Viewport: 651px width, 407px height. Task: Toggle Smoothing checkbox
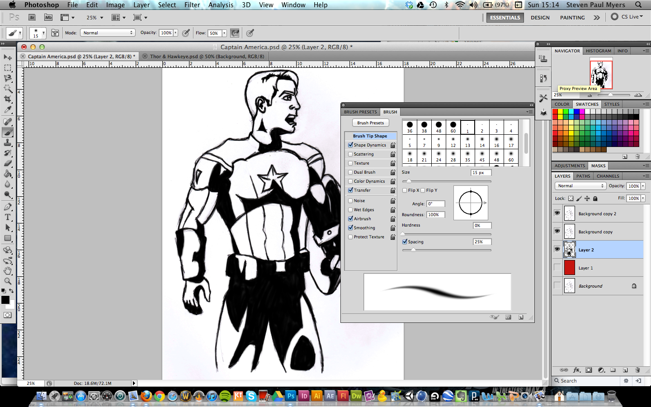tap(350, 228)
